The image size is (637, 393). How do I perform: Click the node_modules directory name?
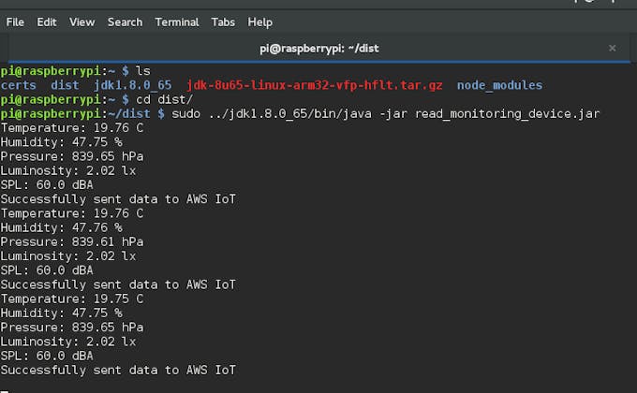coord(499,85)
